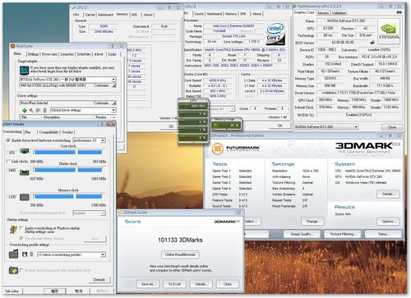The height and width of the screenshot is (298, 411).
Task: Click the Futuremark logo in the 3DMark03 window
Action: 236,149
